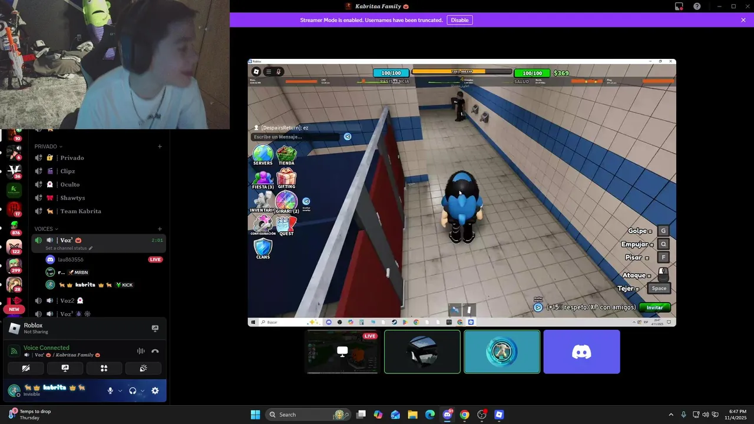
Task: Click the Windows taskbar Search box
Action: pos(307,415)
